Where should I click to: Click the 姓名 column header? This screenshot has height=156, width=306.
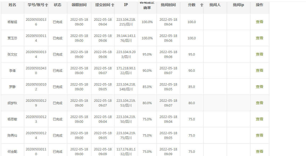12,5
